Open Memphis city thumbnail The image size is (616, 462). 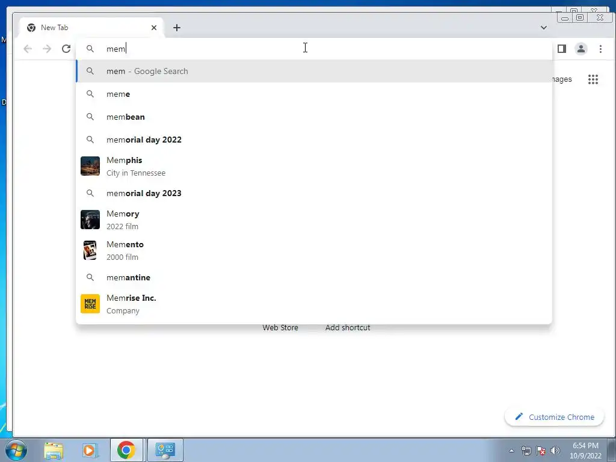pyautogui.click(x=90, y=166)
